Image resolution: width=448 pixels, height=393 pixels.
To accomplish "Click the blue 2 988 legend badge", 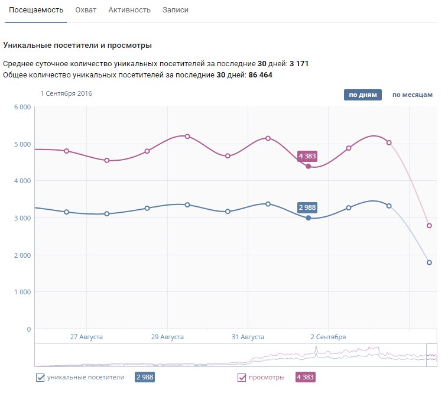I will point(145,378).
